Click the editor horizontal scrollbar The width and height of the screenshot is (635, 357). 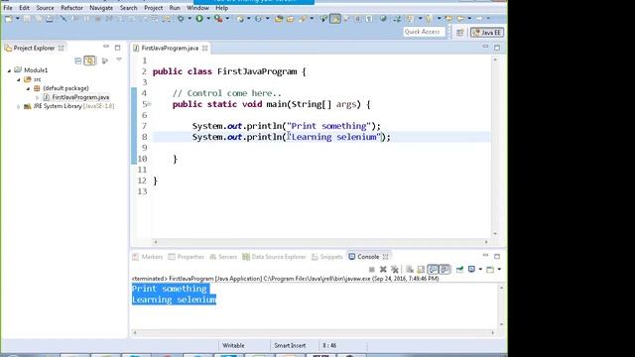tap(320, 242)
